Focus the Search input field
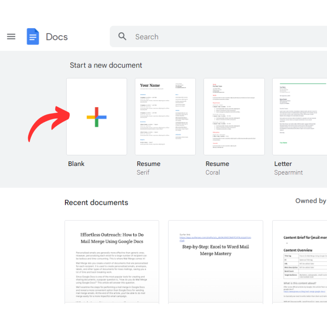 point(218,36)
